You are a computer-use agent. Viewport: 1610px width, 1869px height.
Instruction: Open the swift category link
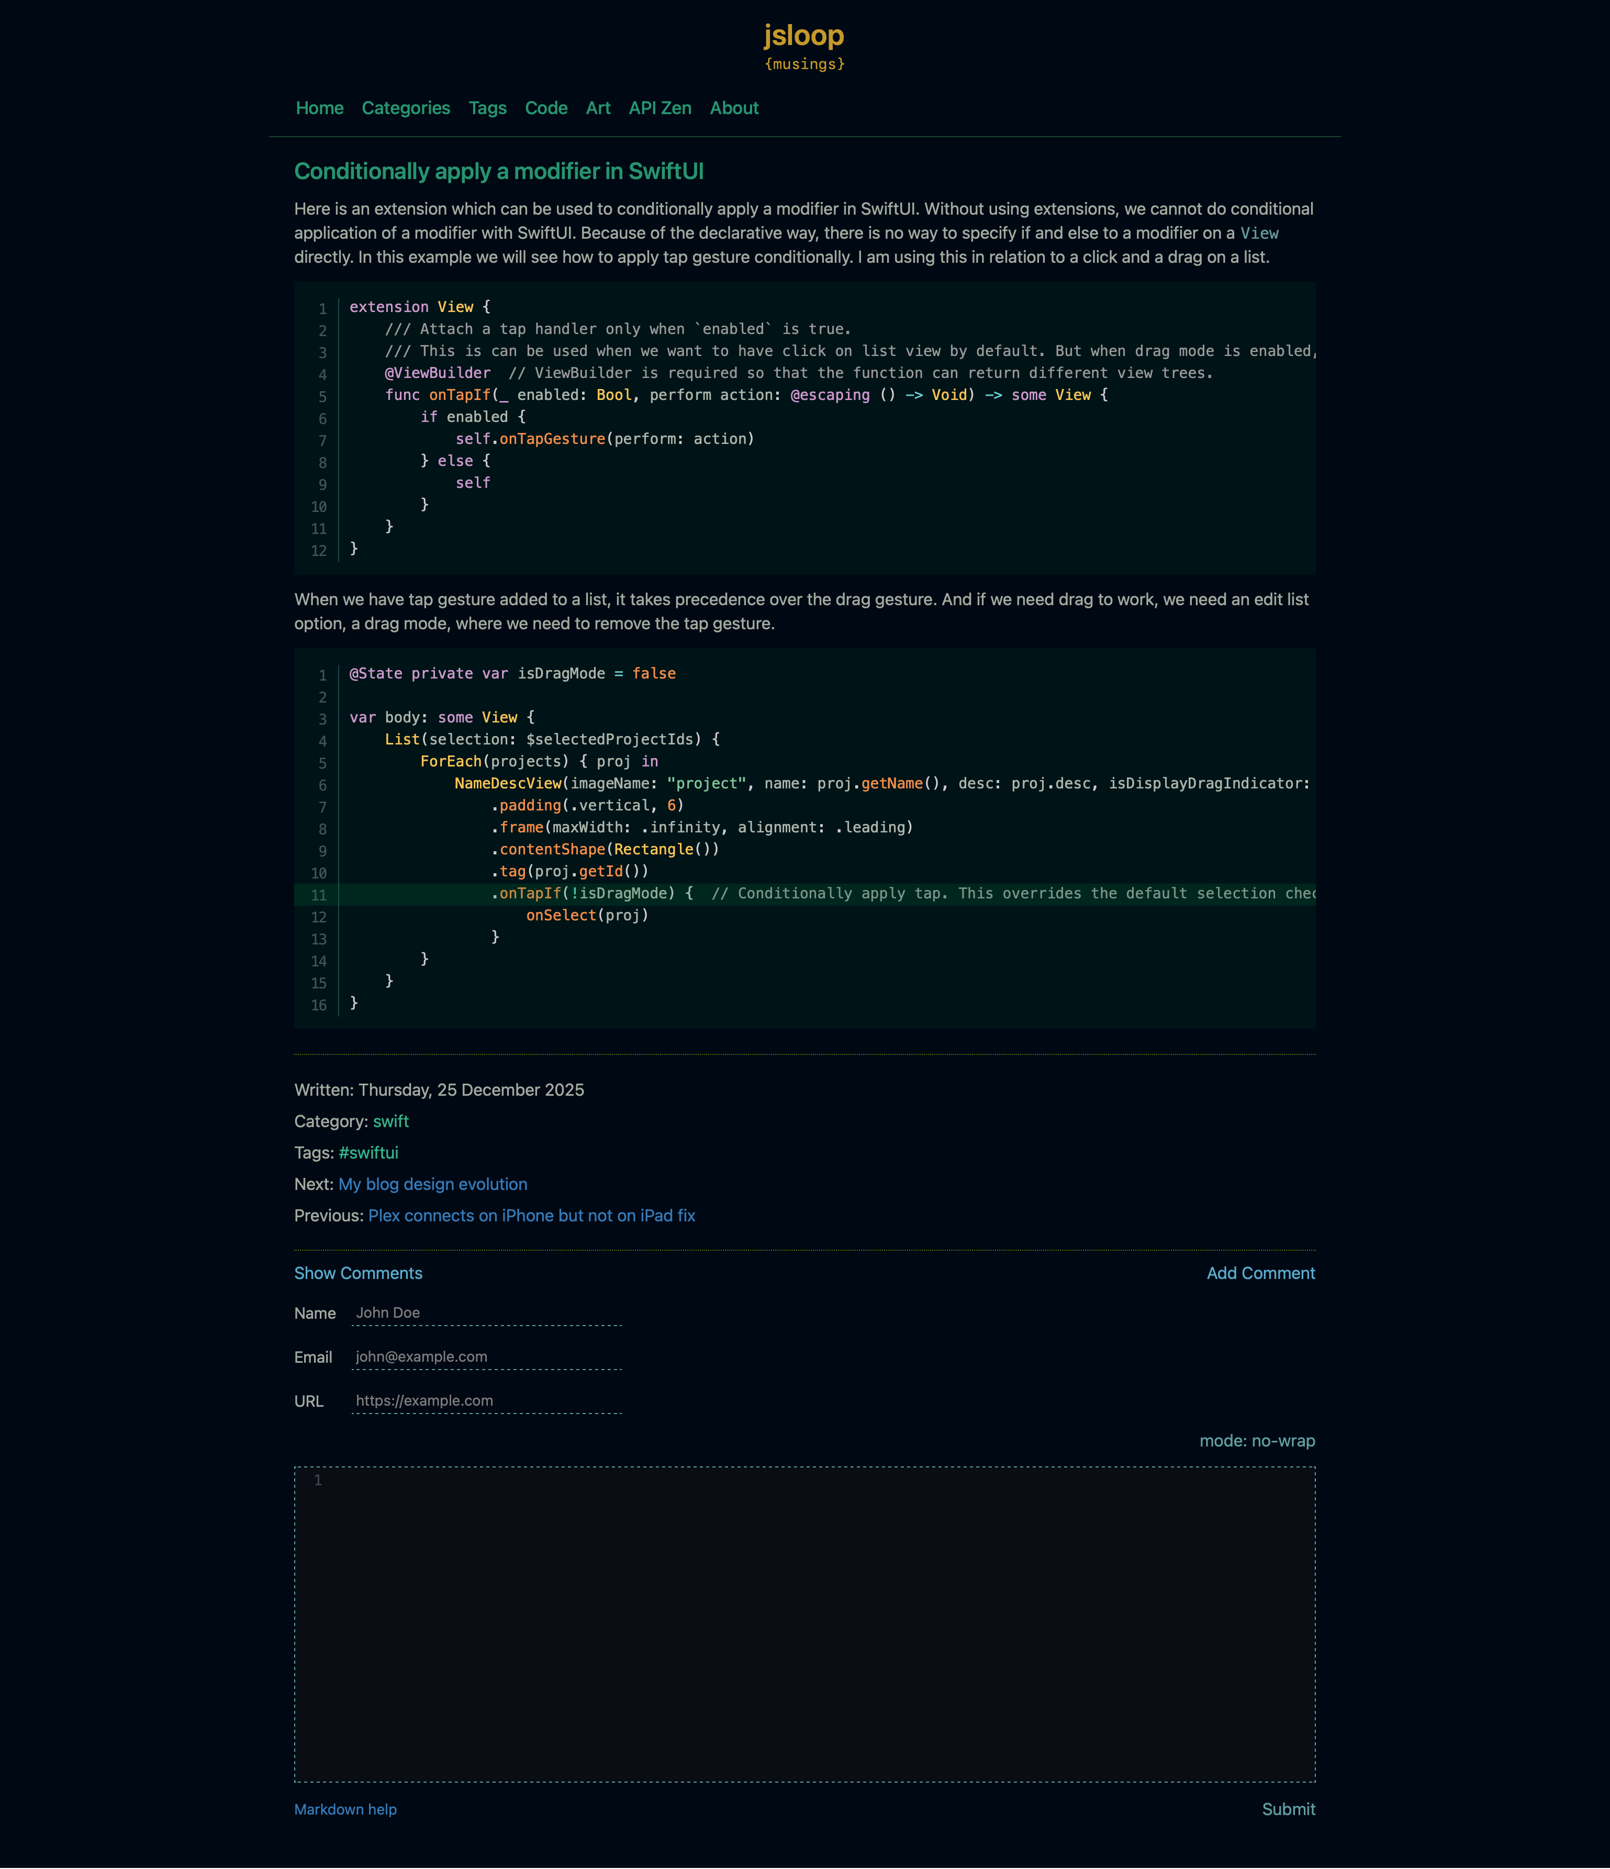click(390, 1121)
